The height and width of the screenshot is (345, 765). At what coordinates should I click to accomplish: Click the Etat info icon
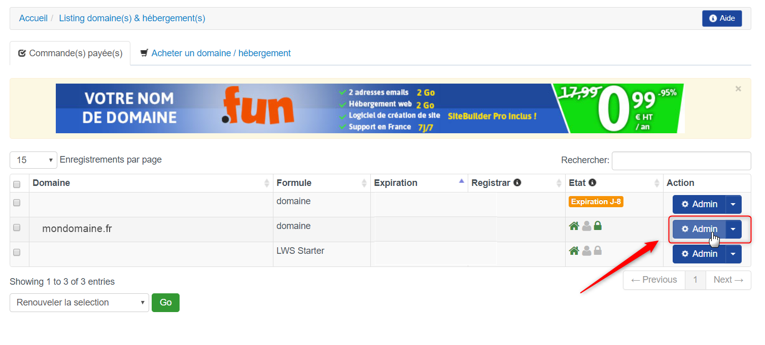[592, 182]
